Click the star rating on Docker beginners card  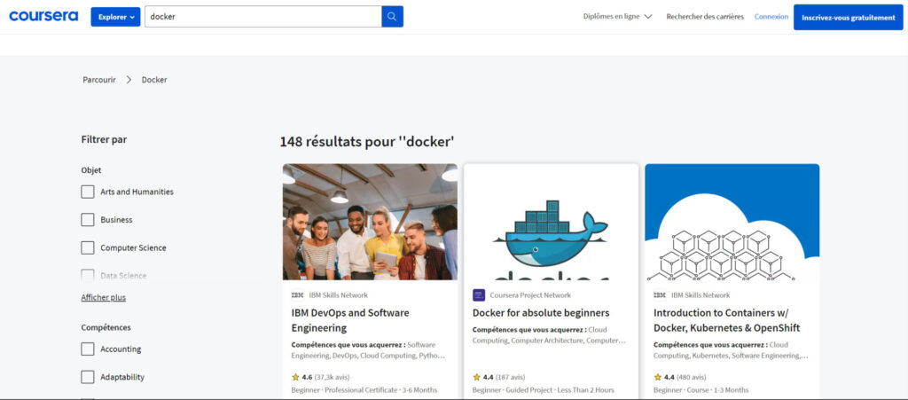click(477, 377)
